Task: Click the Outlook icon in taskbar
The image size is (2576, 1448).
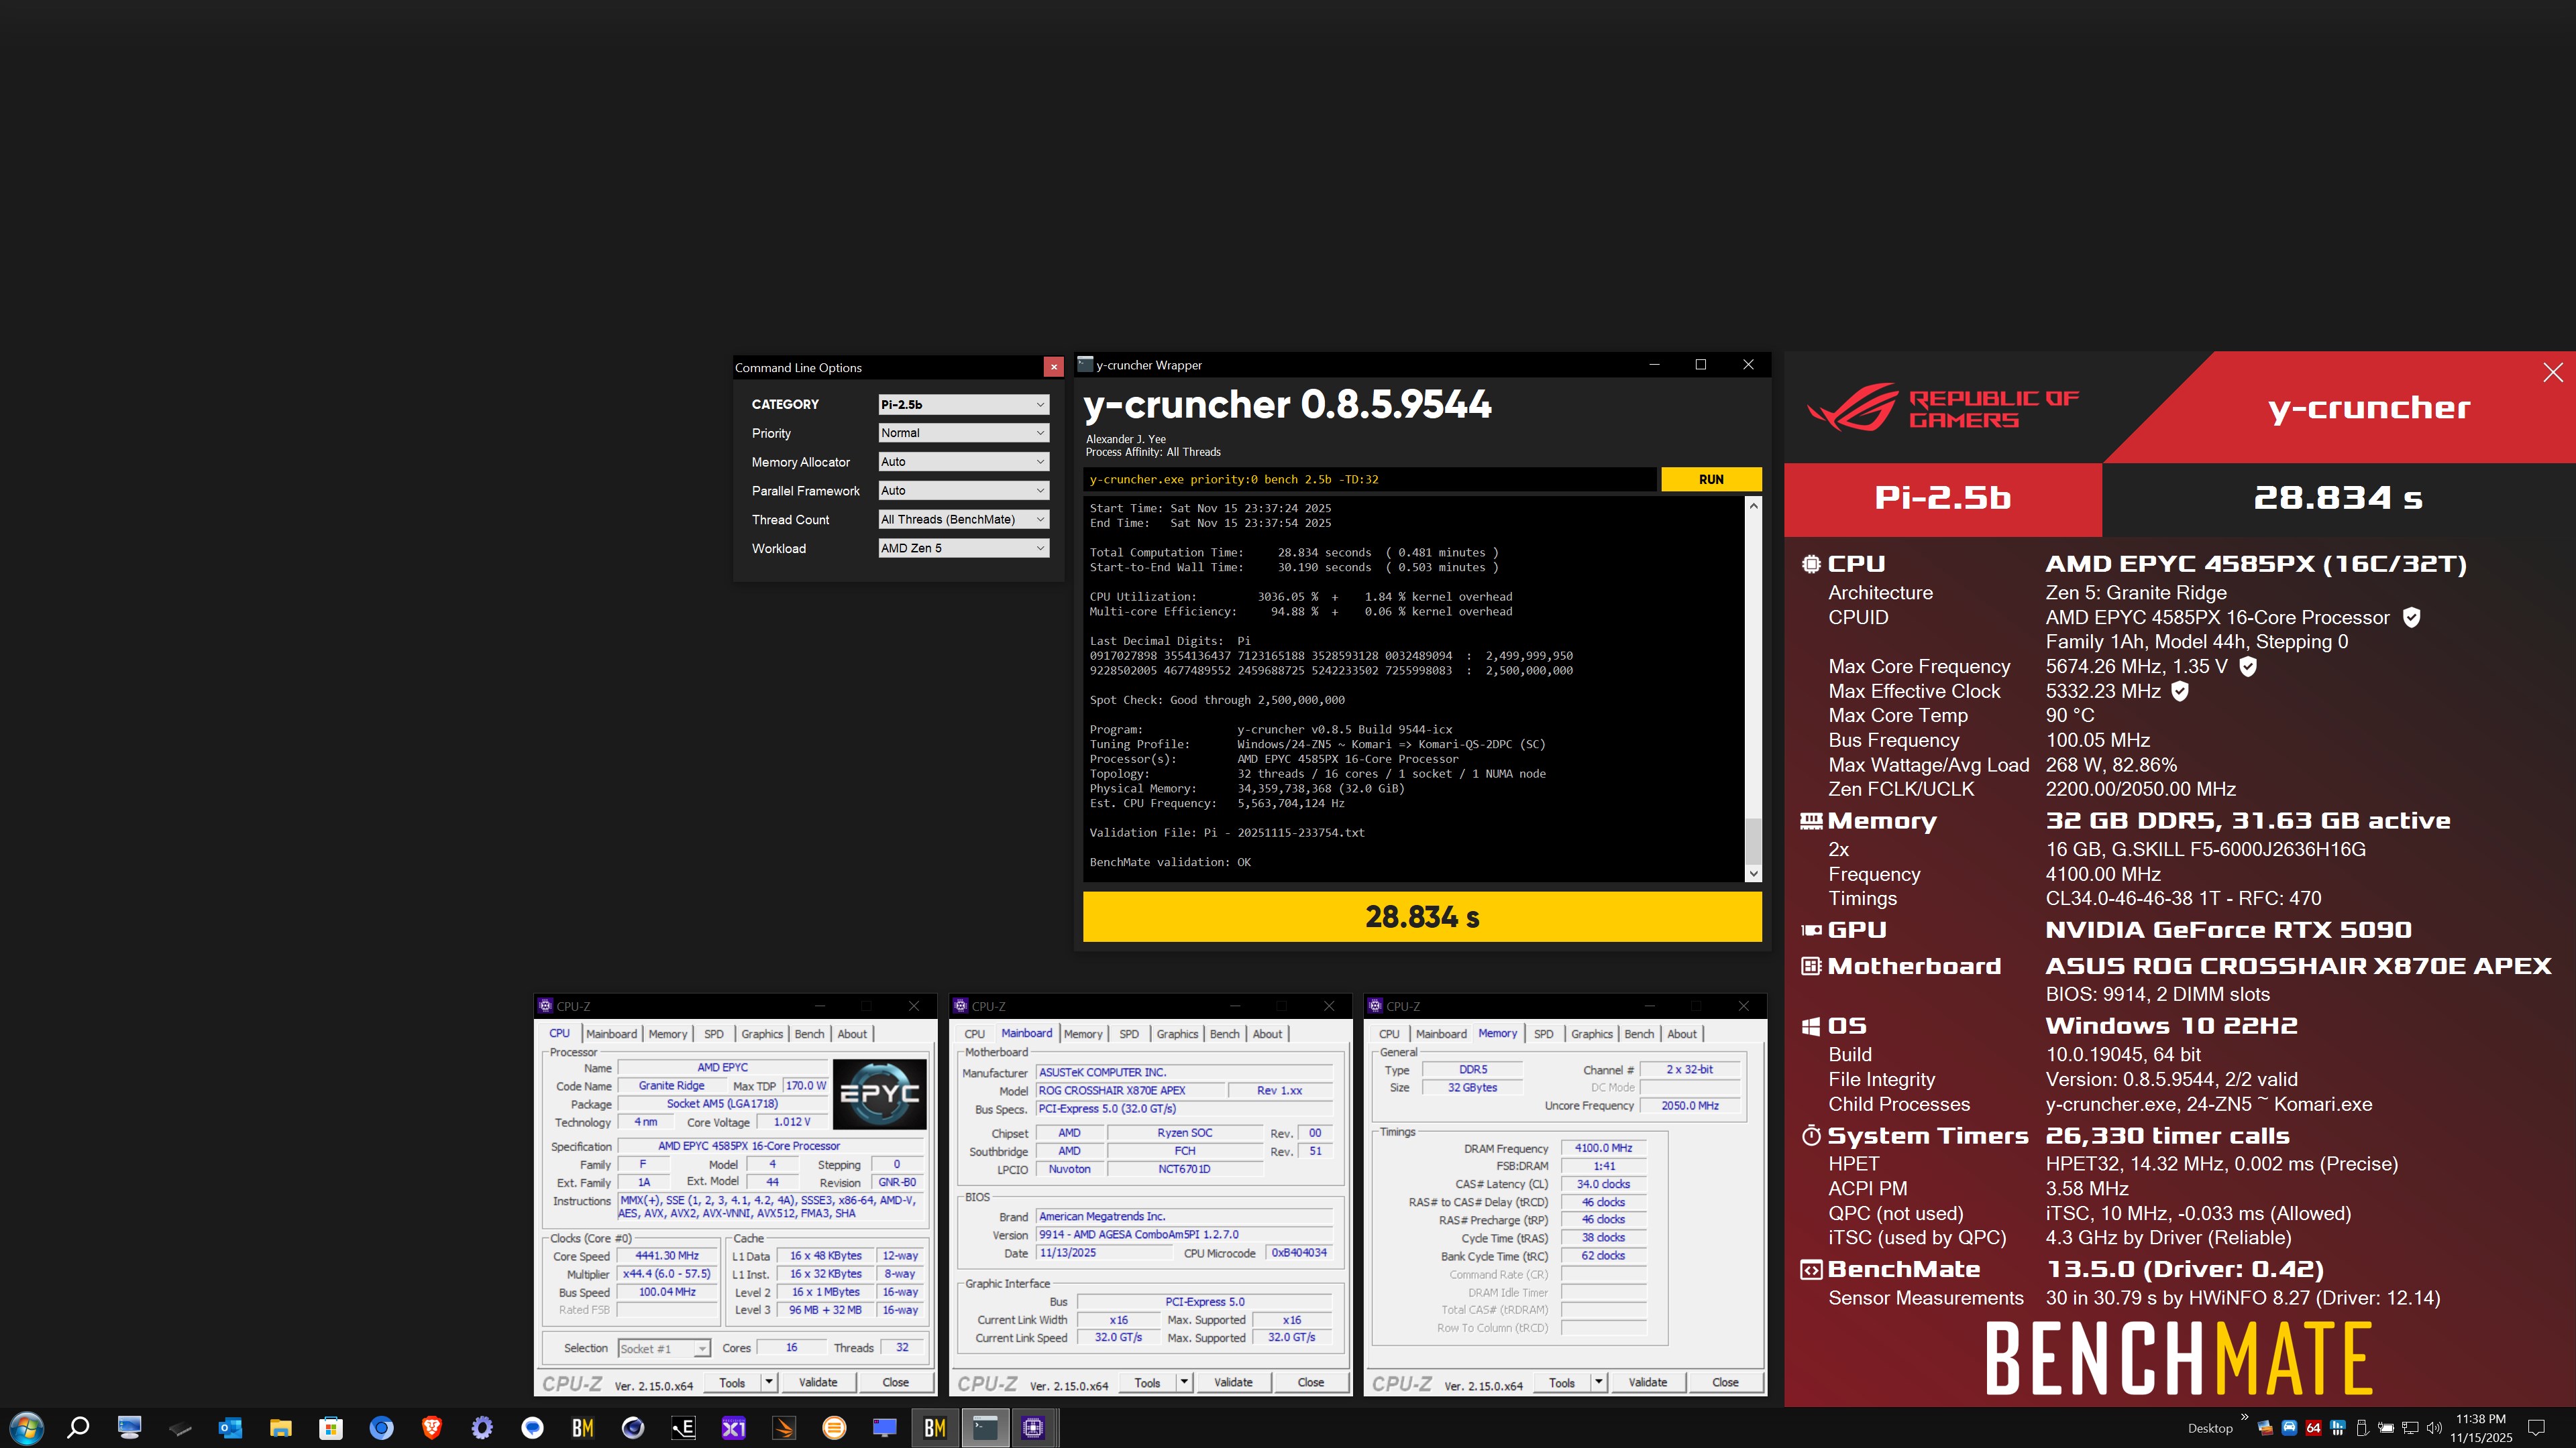Action: (230, 1428)
